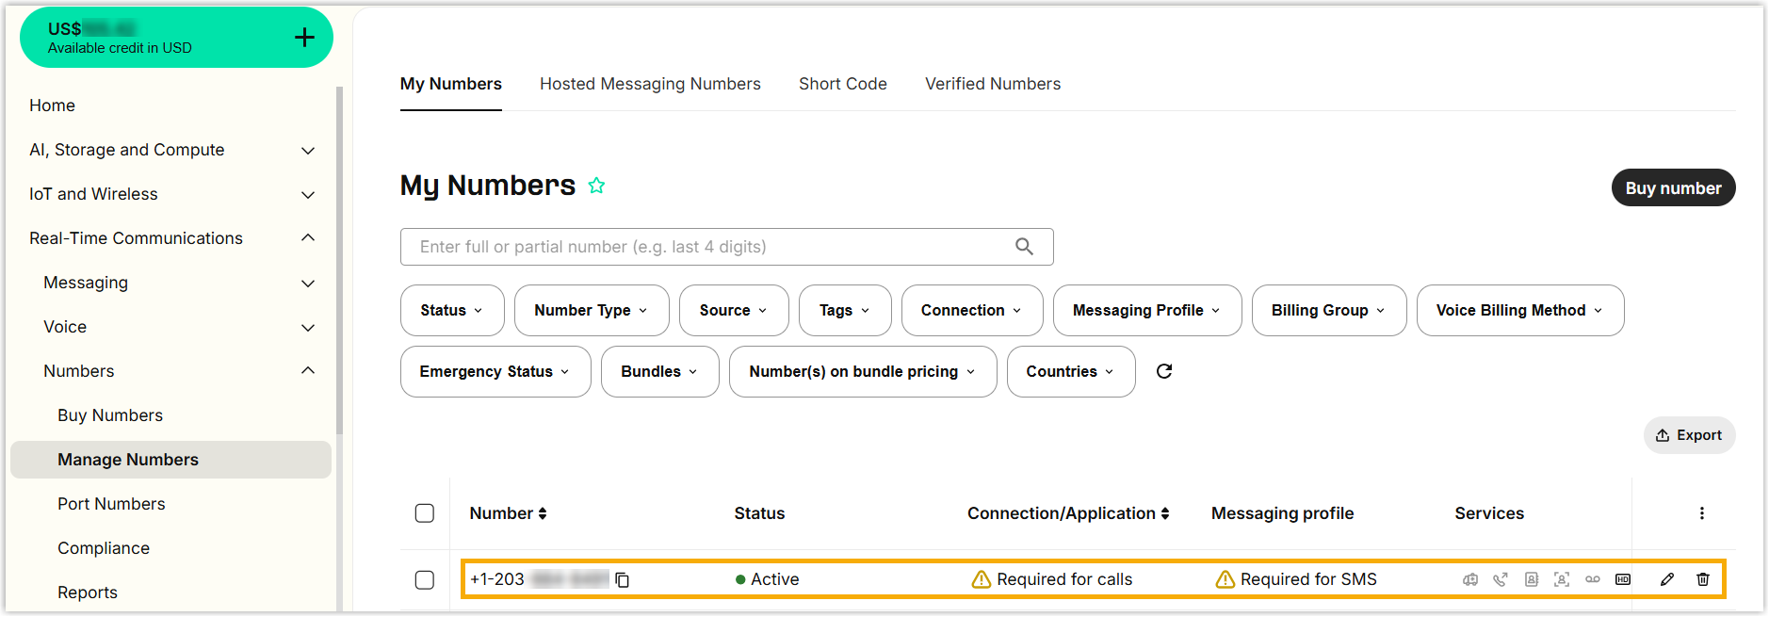The width and height of the screenshot is (1769, 617).
Task: Add credit with the plus icon
Action: [x=304, y=38]
